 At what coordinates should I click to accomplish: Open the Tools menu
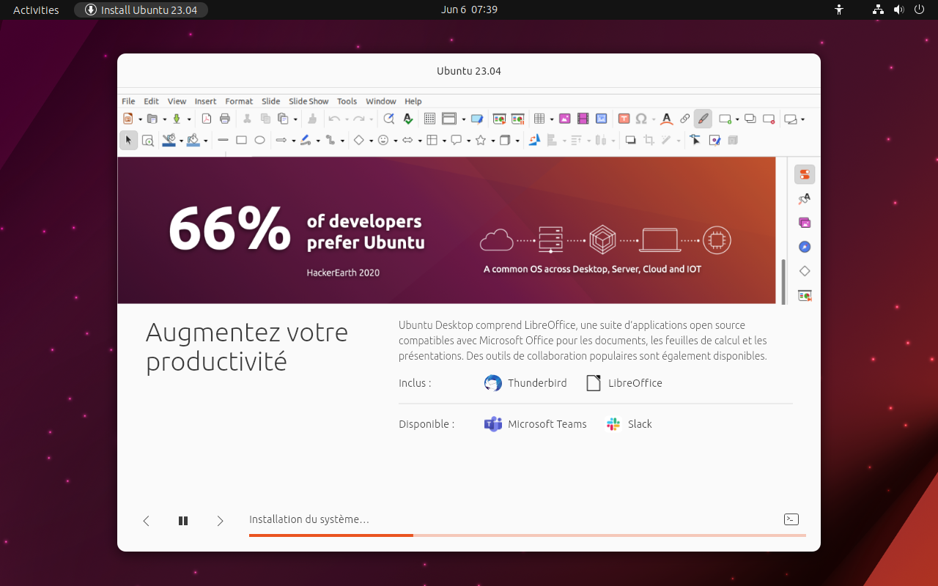pyautogui.click(x=347, y=101)
